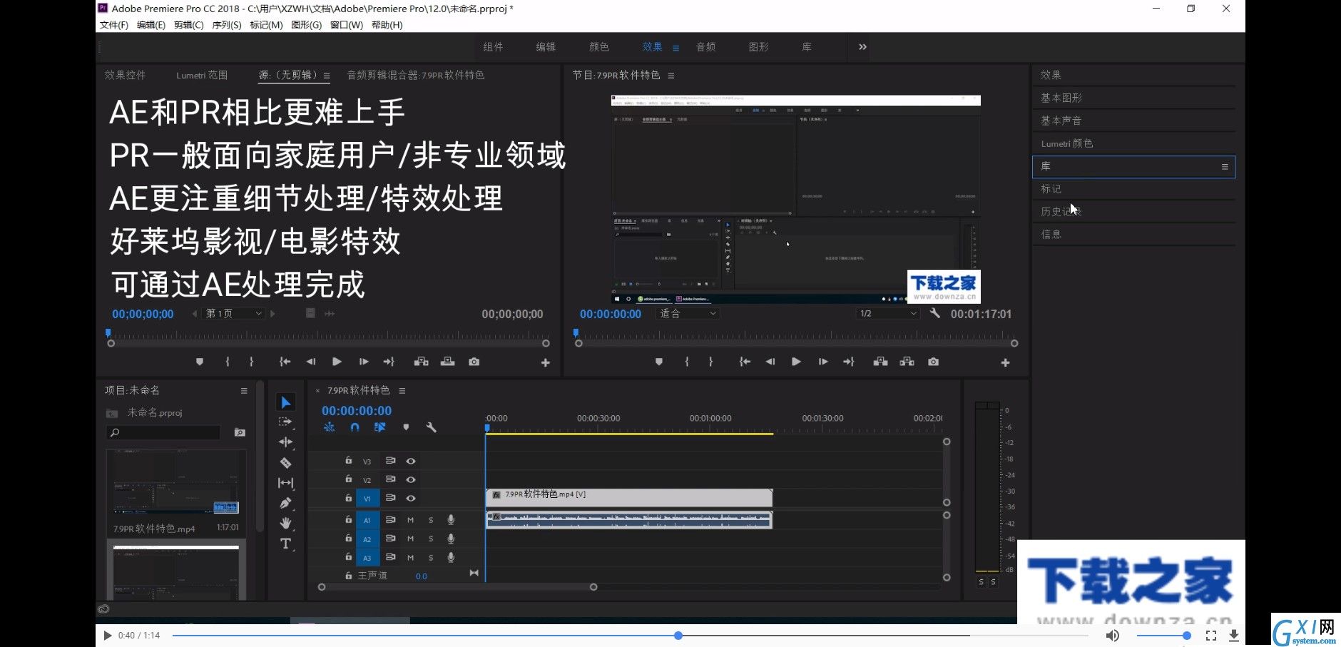The width and height of the screenshot is (1341, 647).
Task: Toggle sync lock on V2 track
Action: (390, 479)
